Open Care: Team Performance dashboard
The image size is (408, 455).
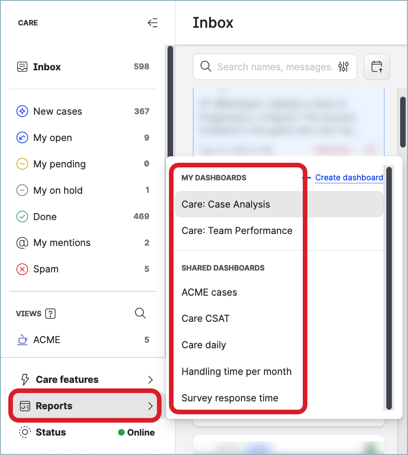click(x=237, y=231)
